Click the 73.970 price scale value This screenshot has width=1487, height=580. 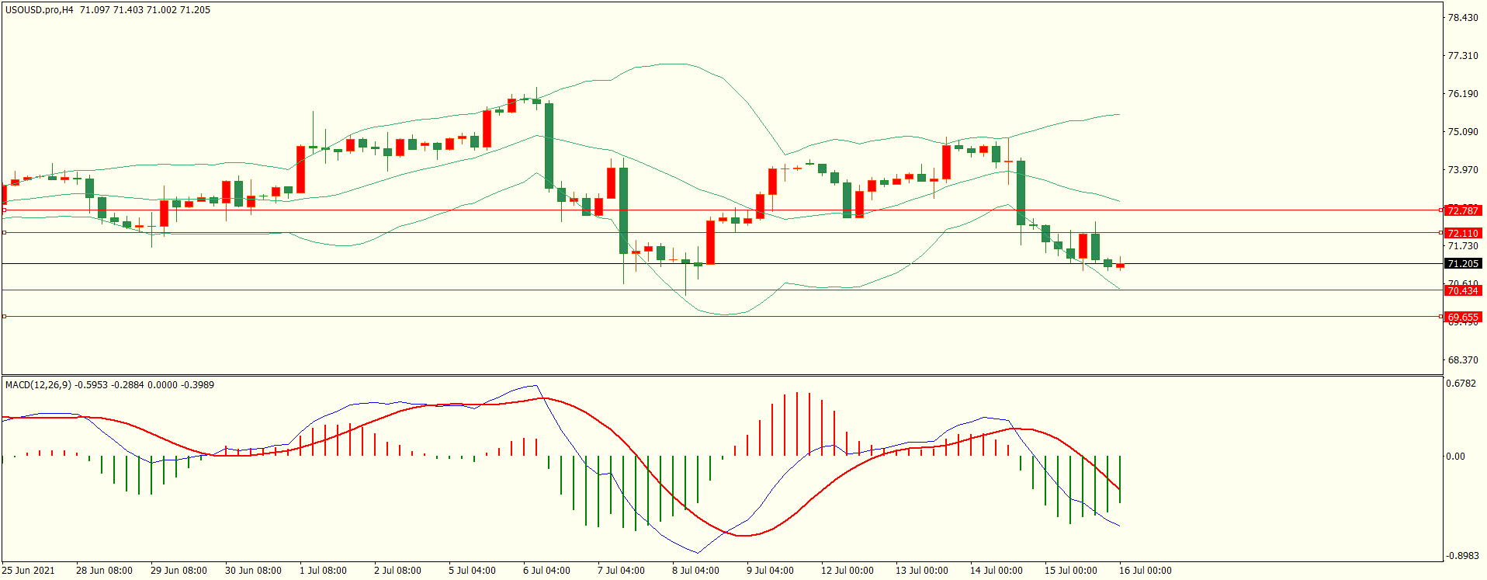[x=1463, y=170]
